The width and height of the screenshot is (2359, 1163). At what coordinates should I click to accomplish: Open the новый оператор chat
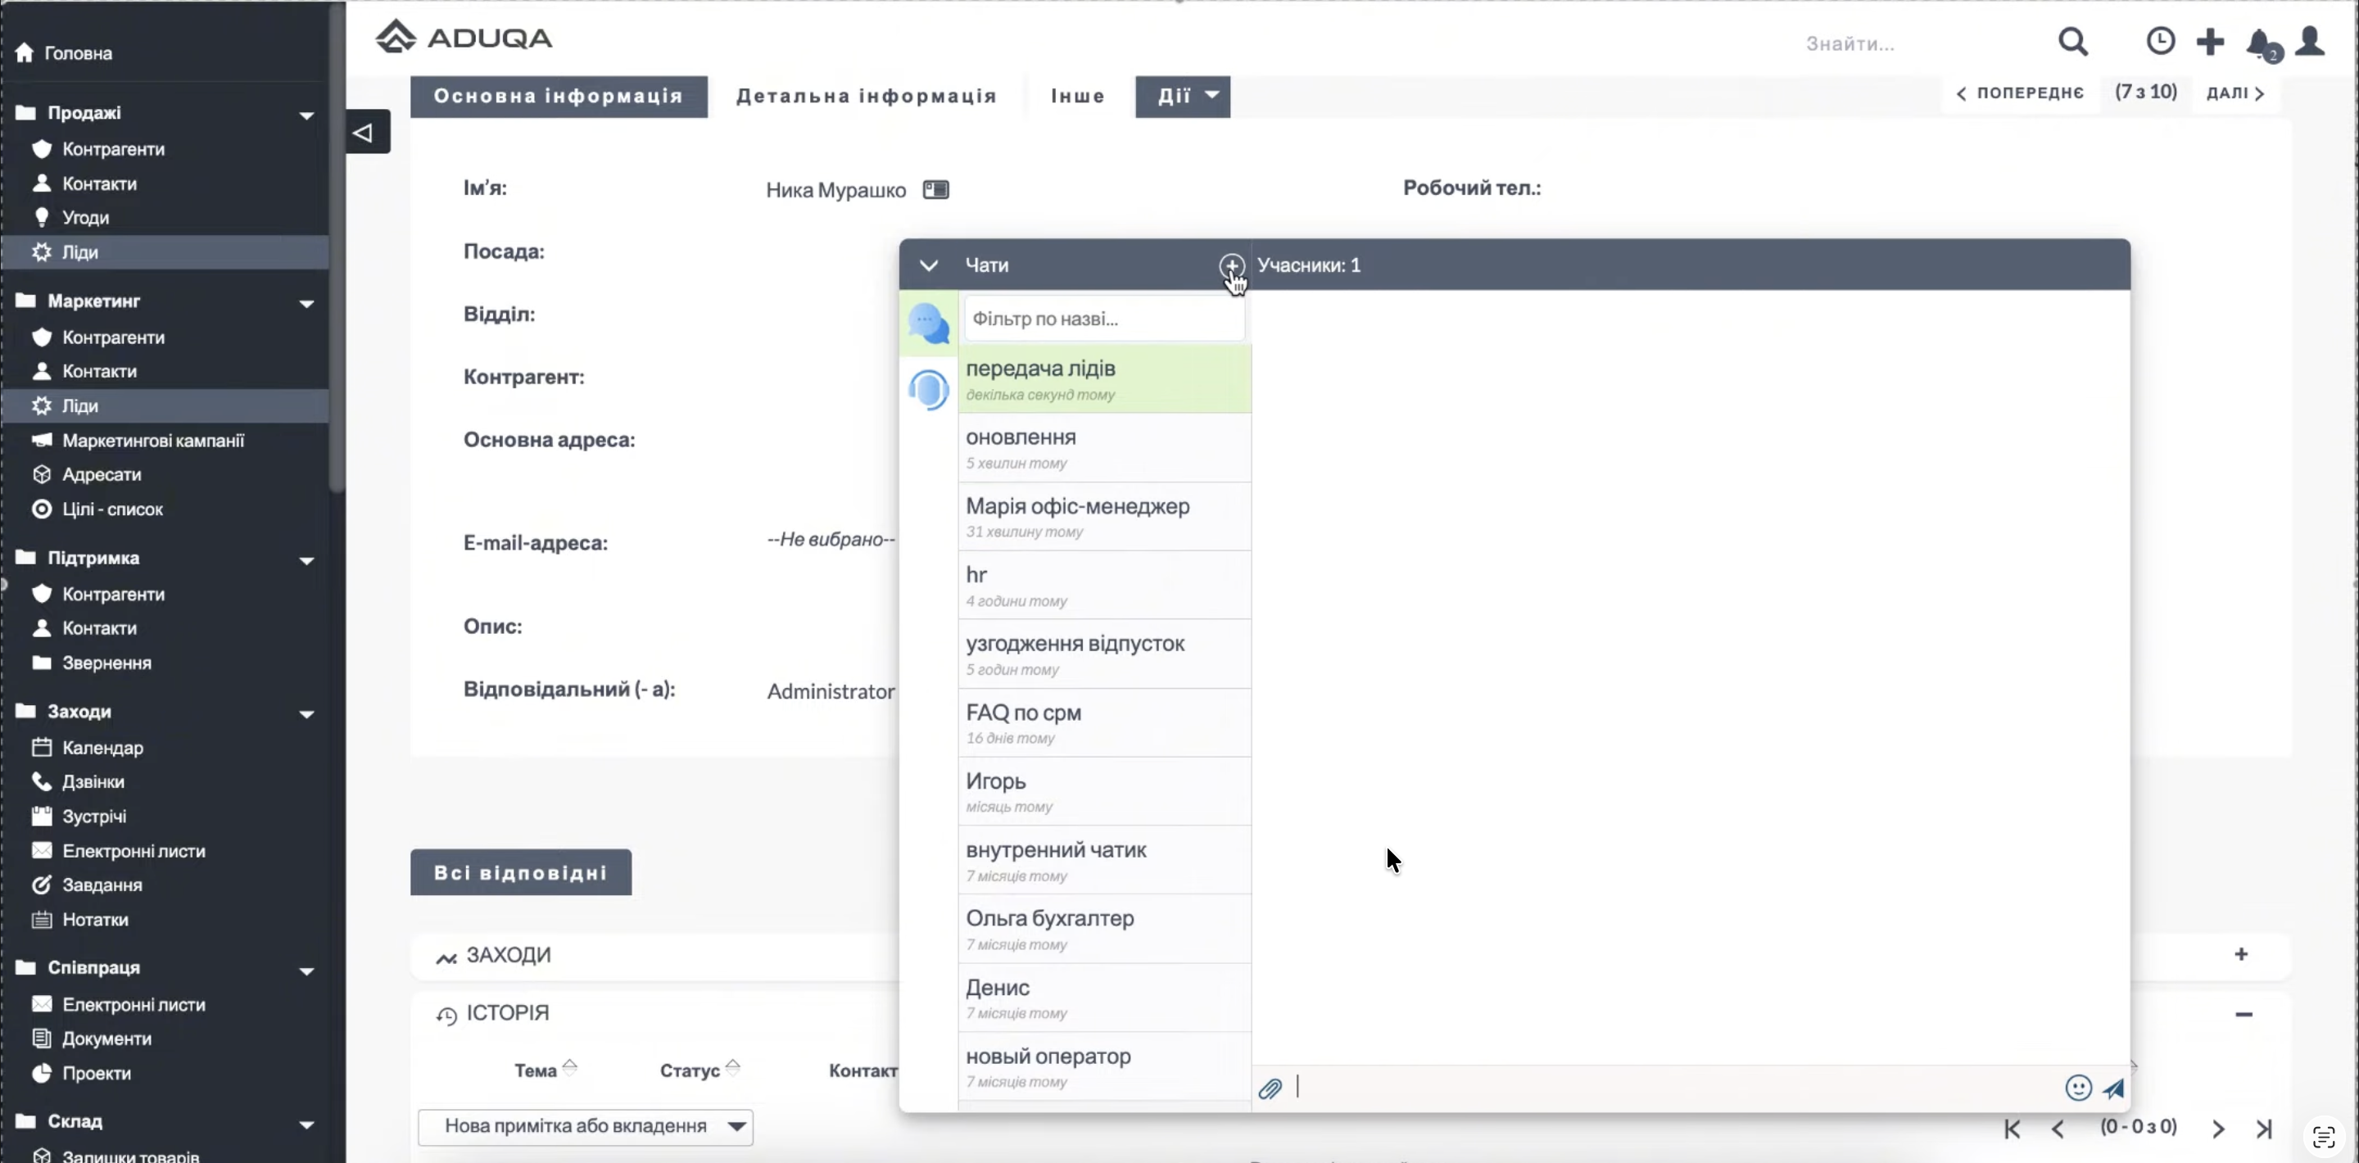[1104, 1066]
